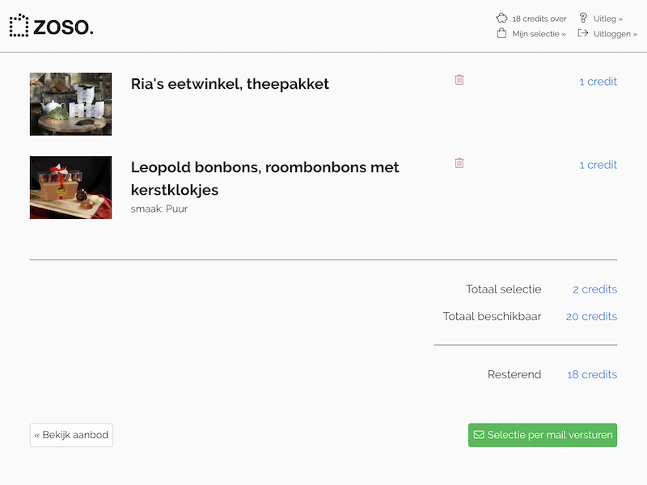Click the question mark help icon
This screenshot has height=485, width=647.
(x=582, y=18)
